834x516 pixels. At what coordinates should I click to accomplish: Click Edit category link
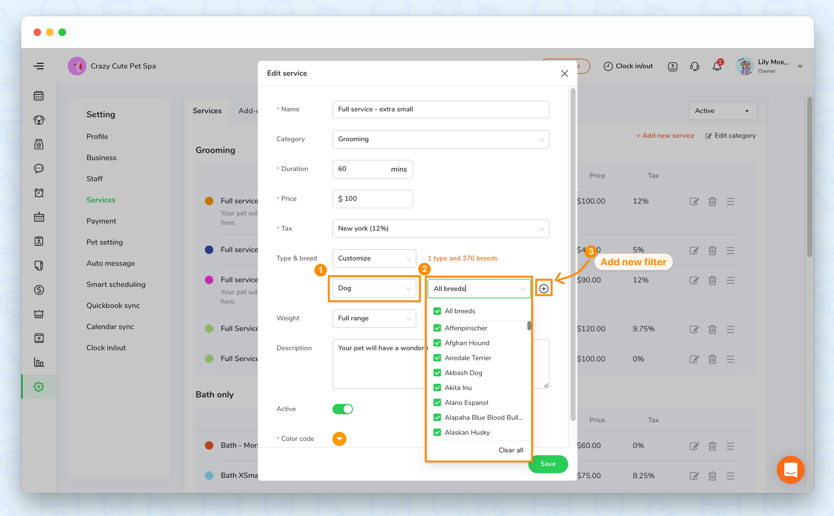click(731, 136)
